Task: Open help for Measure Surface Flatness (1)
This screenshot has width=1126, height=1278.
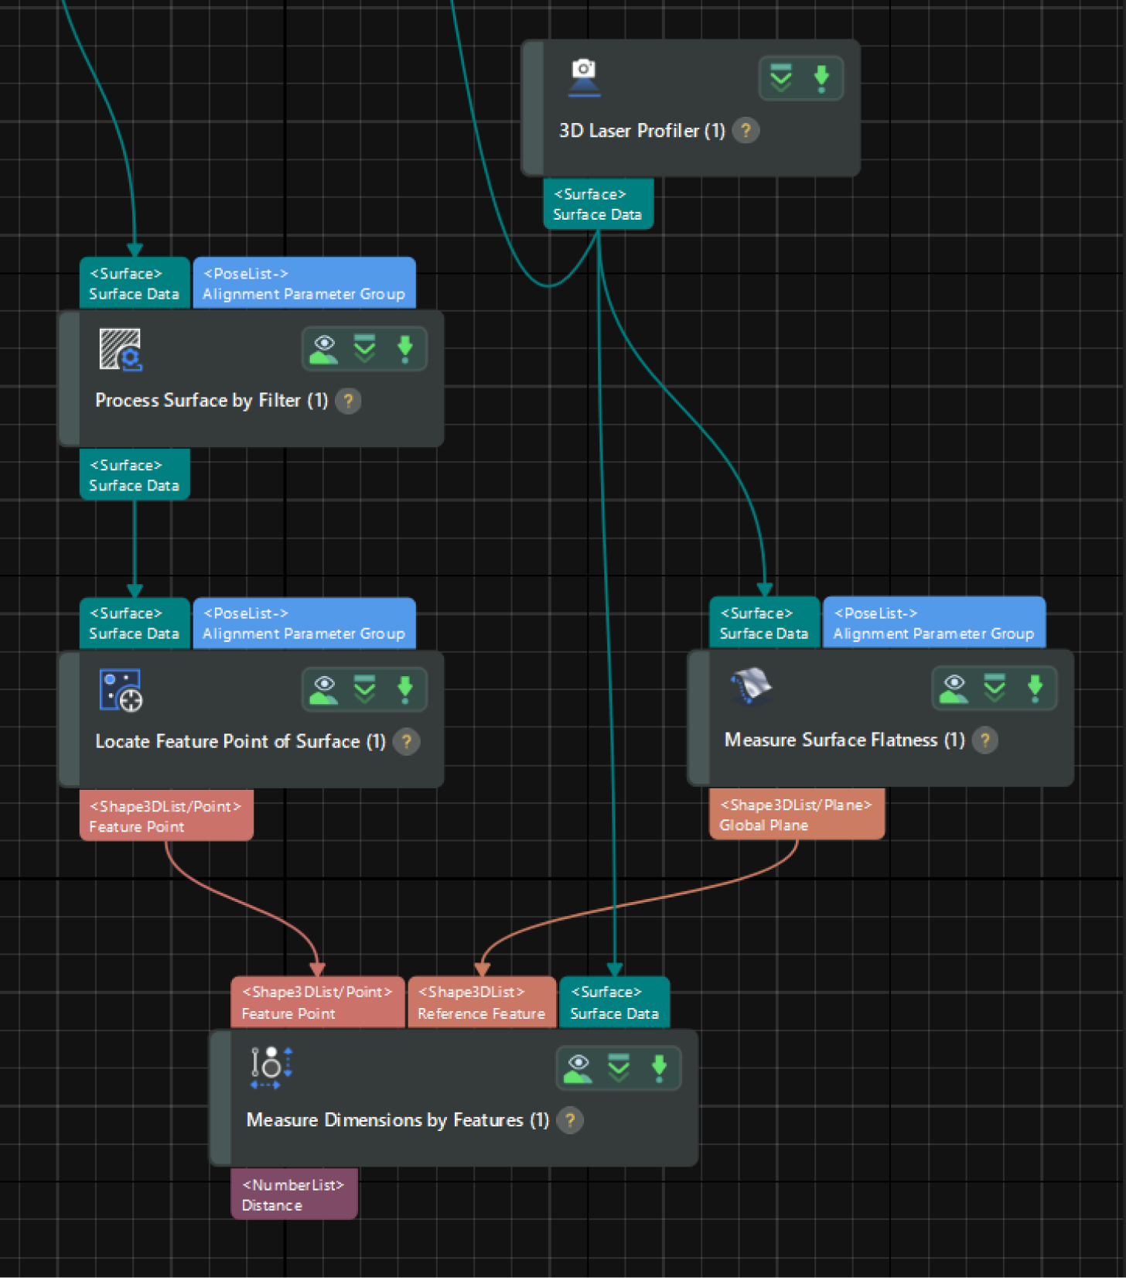Action: coord(984,740)
